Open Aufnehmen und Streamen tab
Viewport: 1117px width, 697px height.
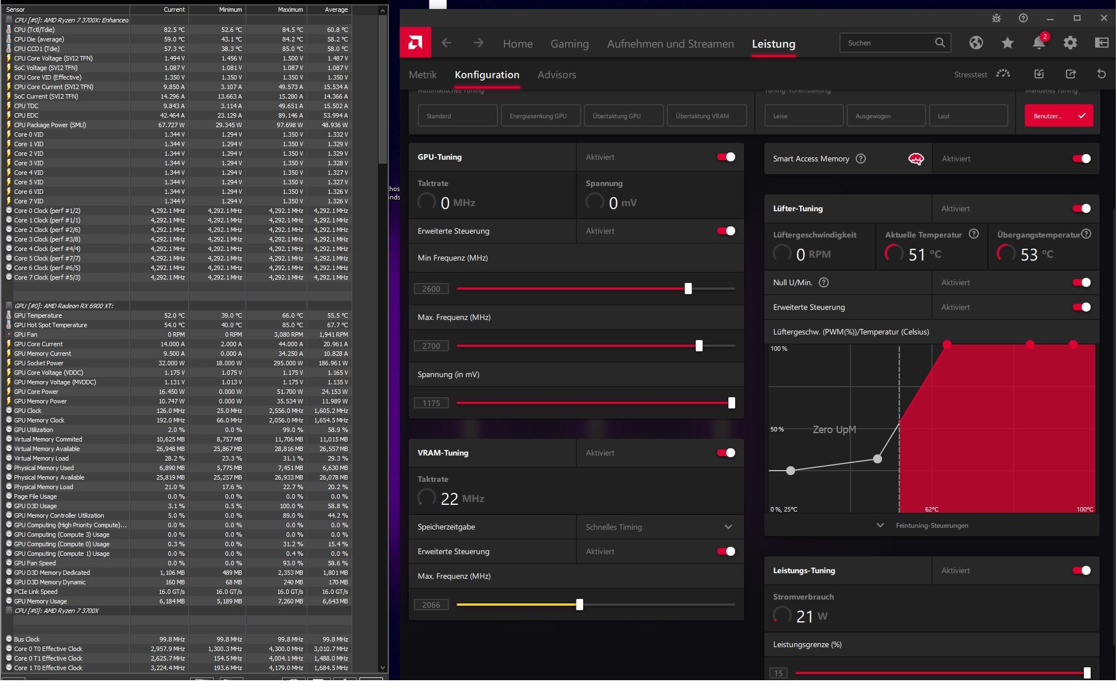click(x=670, y=44)
